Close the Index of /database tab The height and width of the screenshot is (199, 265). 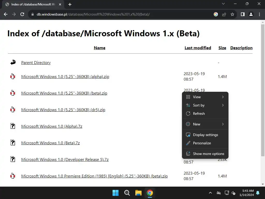pyautogui.click(x=60, y=4)
